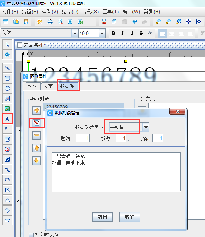The image size is (205, 237).
Task: Toggle Underline formatting
Action: tap(132, 33)
